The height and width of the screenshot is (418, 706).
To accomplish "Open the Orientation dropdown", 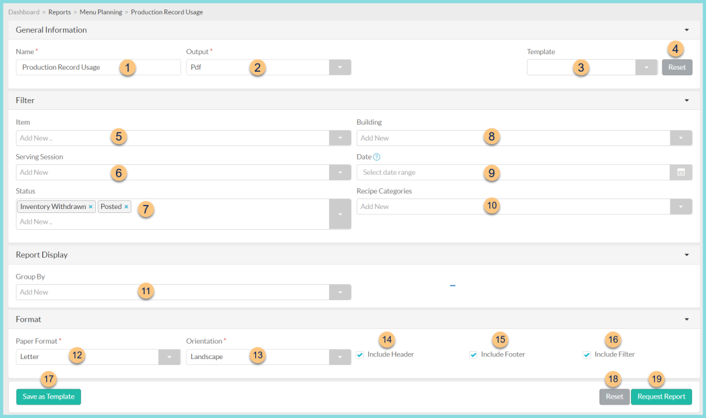I will coord(340,356).
